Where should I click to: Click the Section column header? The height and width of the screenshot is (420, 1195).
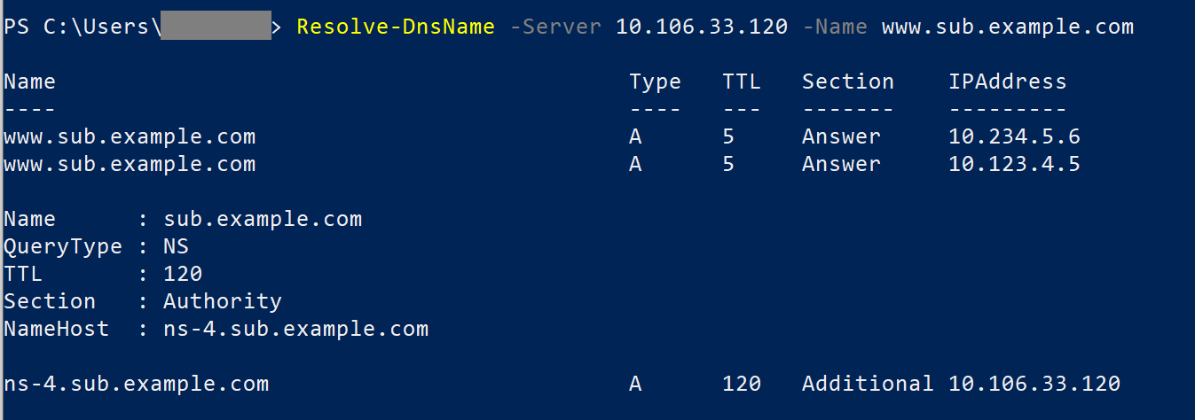(x=847, y=82)
